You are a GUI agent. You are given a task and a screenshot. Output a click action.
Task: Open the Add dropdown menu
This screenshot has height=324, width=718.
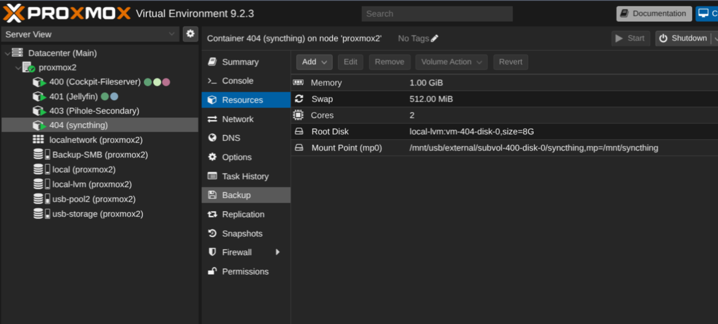[x=314, y=62]
